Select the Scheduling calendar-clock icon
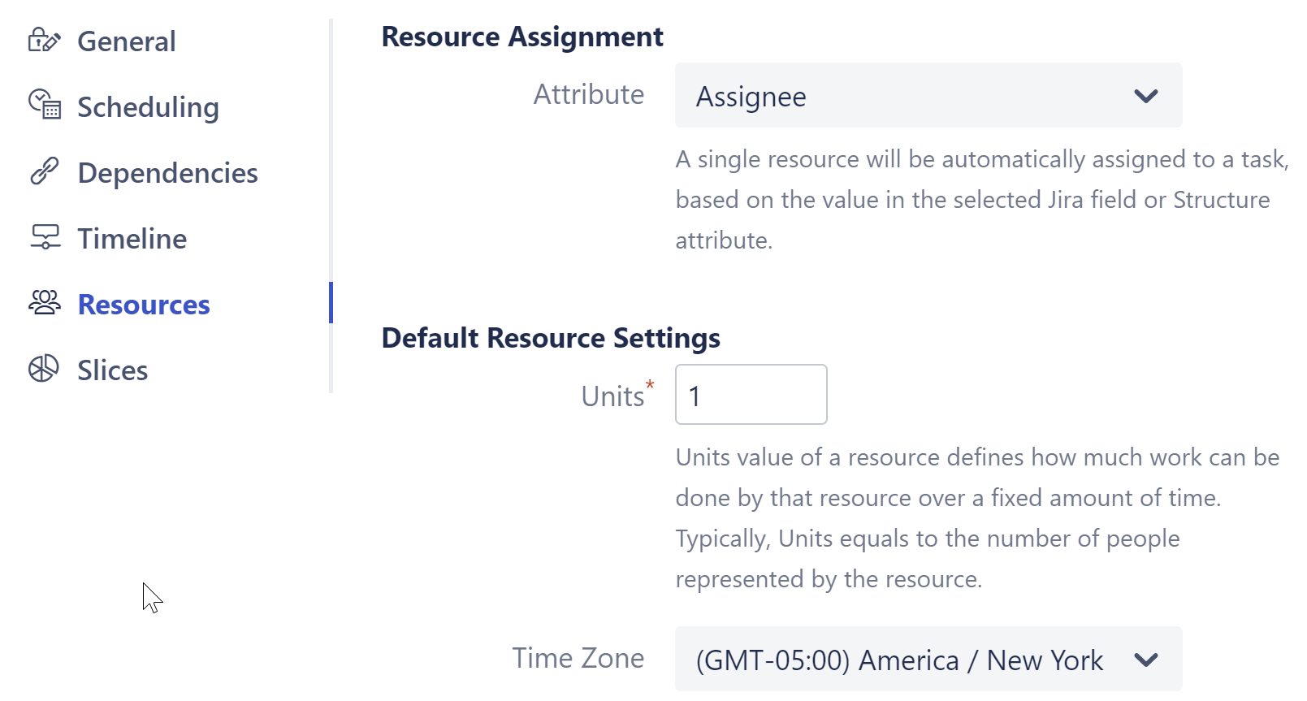 (x=45, y=106)
